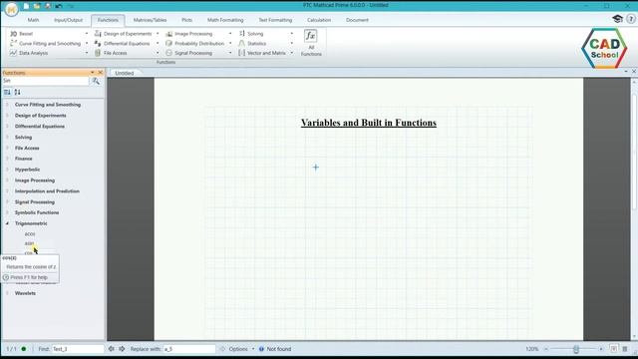
Task: Open the Probability Distribution ribbon dropdown
Action: pos(230,43)
